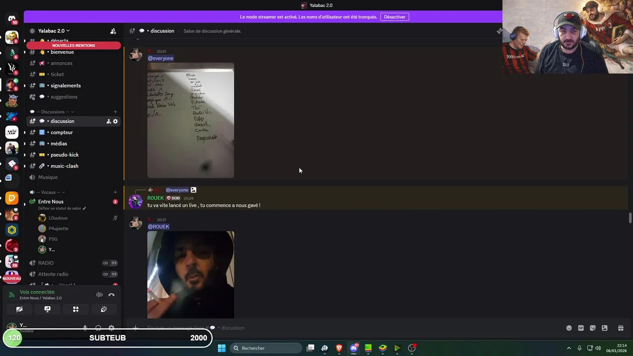Open the médias channel

click(x=74, y=143)
